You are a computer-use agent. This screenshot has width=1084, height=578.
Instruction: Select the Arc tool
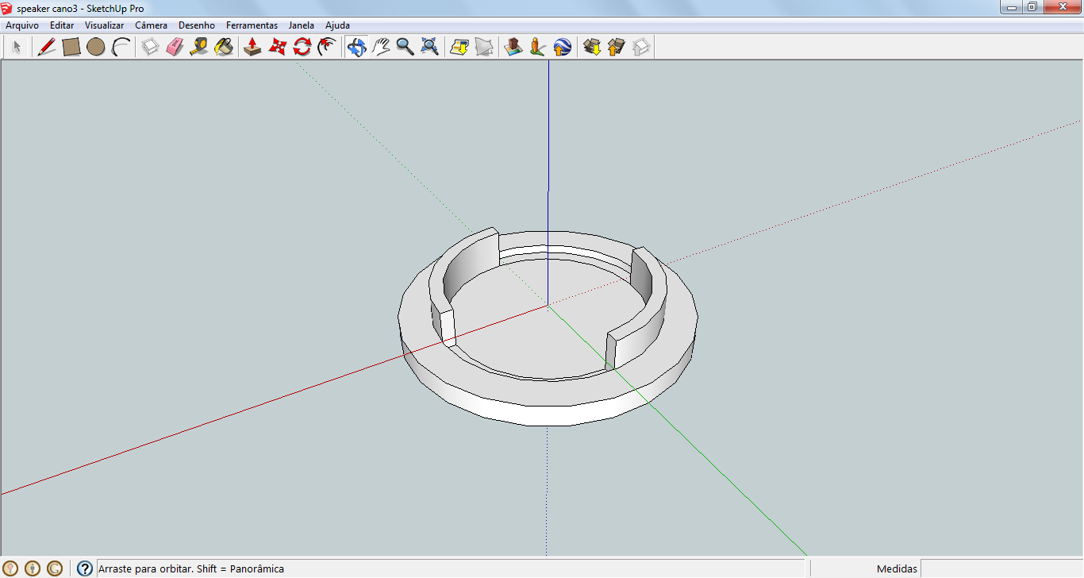121,48
